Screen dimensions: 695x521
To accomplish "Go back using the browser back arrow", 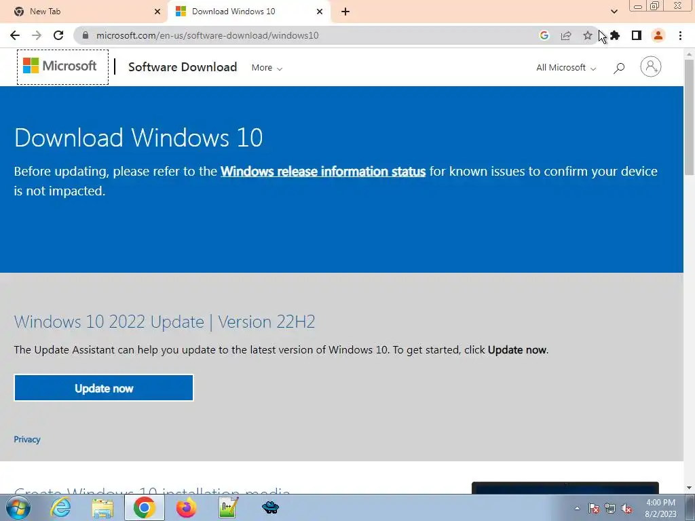I will coord(15,35).
